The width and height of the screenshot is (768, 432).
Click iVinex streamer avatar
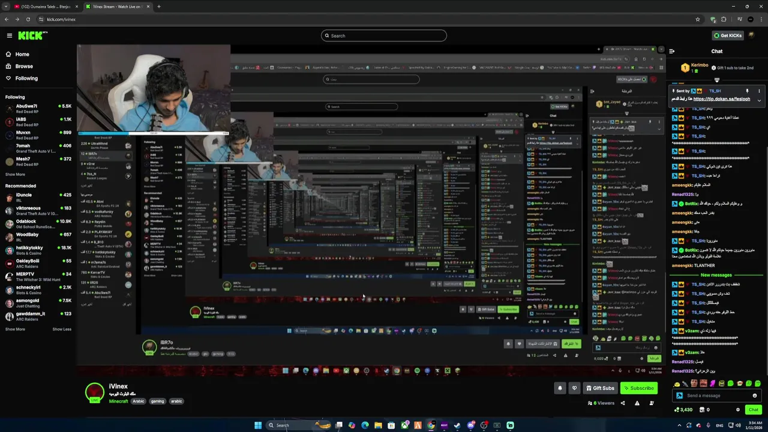pyautogui.click(x=94, y=392)
